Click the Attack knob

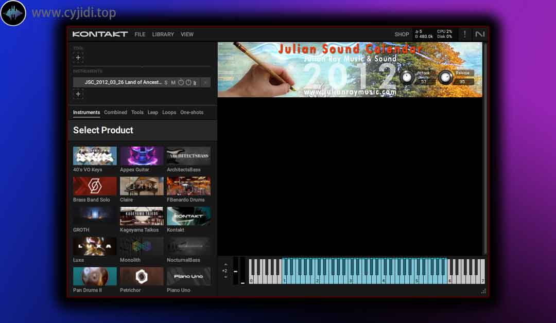point(407,77)
